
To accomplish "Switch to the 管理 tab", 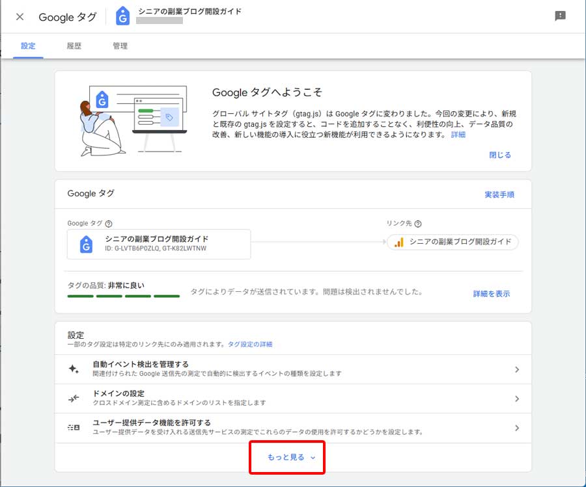I will coord(120,46).
